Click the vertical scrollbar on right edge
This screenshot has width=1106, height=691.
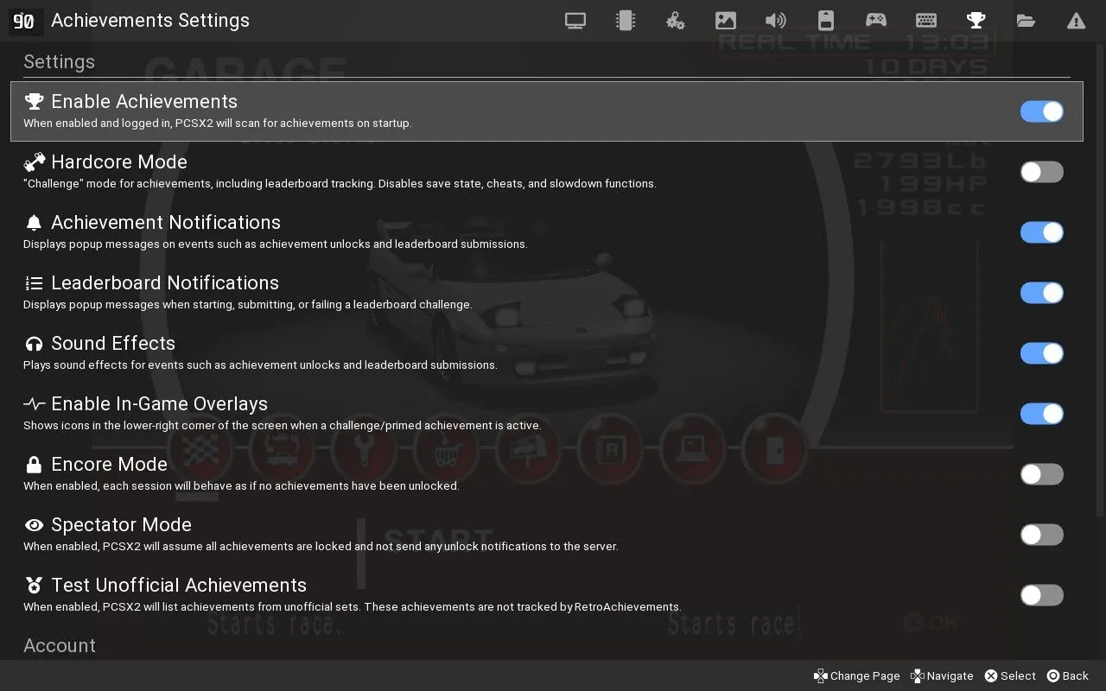pyautogui.click(x=1101, y=281)
